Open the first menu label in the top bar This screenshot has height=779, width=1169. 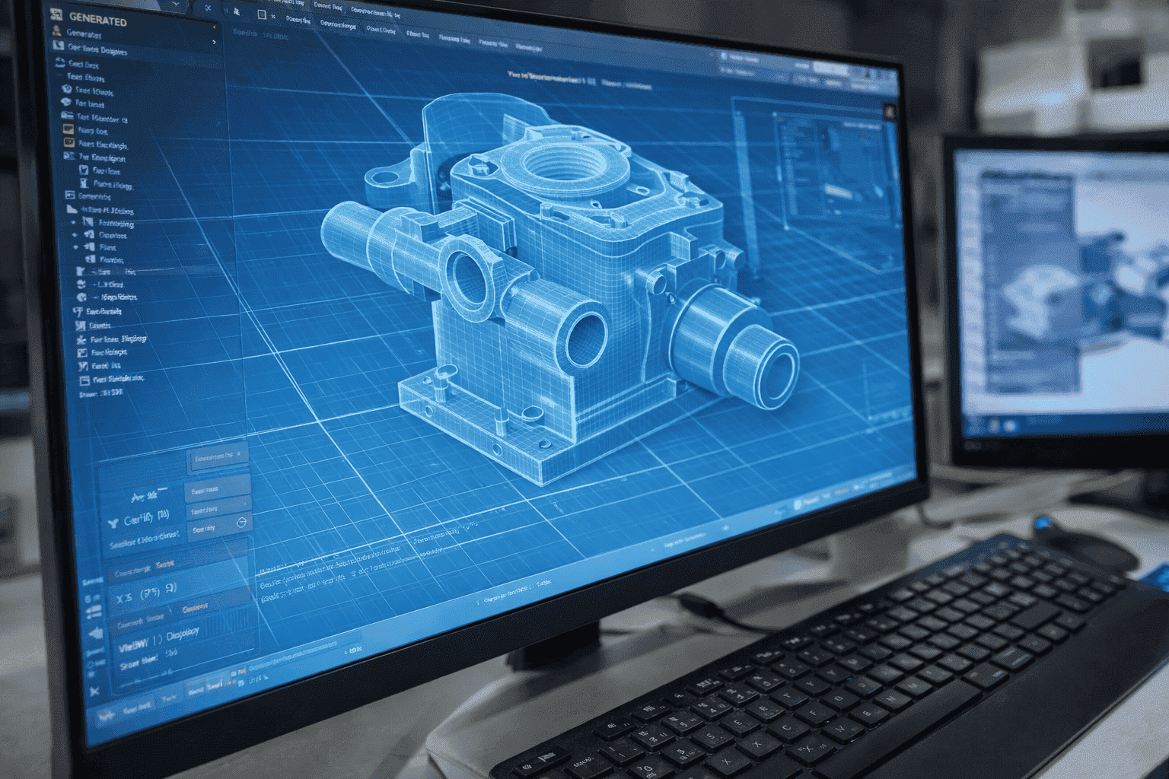[298, 21]
